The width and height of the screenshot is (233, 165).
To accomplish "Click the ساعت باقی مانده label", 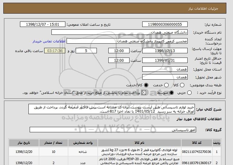I will tap(29, 51).
